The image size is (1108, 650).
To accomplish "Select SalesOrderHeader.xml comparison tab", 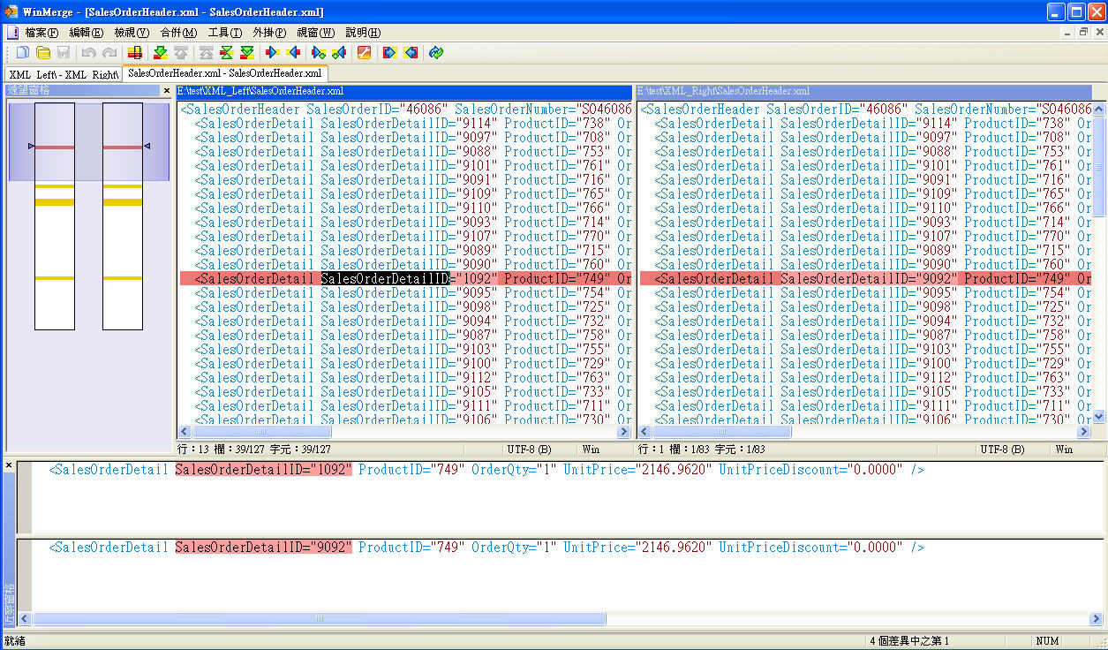I will tap(224, 73).
